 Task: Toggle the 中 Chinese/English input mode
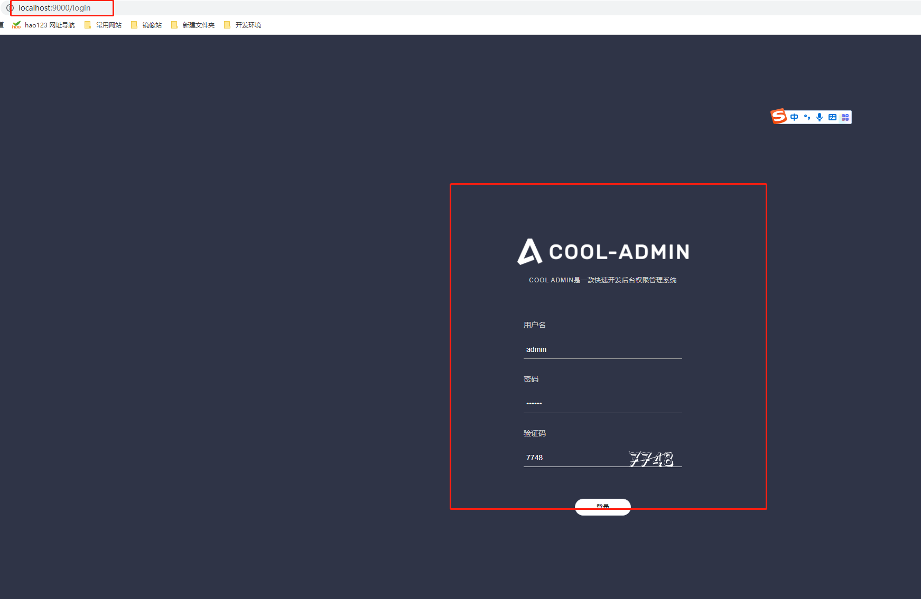point(794,117)
